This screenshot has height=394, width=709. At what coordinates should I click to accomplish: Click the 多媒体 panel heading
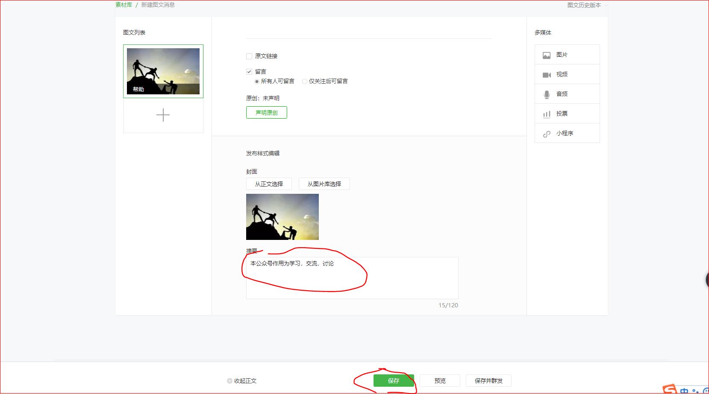point(543,32)
